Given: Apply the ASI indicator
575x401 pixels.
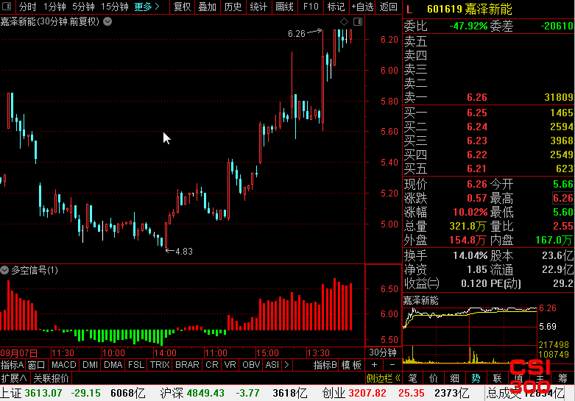Looking at the screenshot, I should coord(272,365).
